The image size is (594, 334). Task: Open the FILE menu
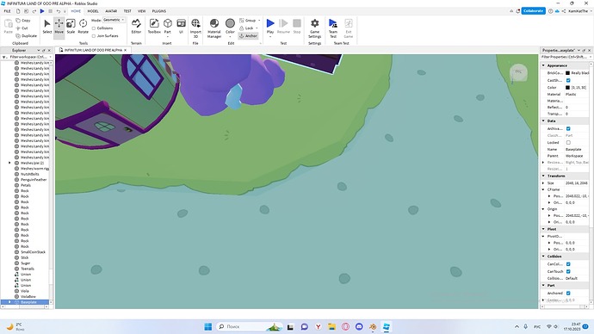pos(7,11)
